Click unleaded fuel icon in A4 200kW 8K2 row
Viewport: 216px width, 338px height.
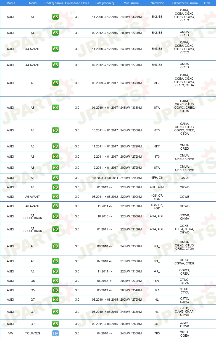55,33
